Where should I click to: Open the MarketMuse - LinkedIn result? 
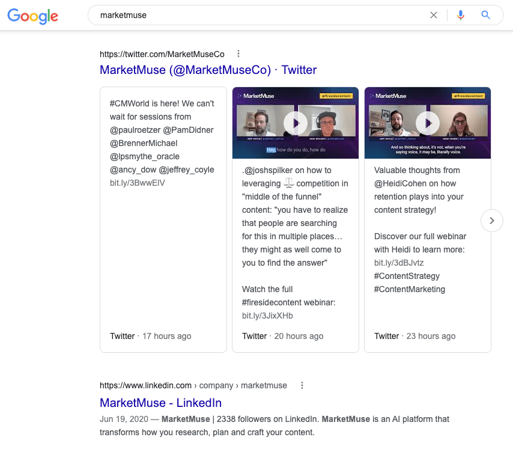pos(160,403)
